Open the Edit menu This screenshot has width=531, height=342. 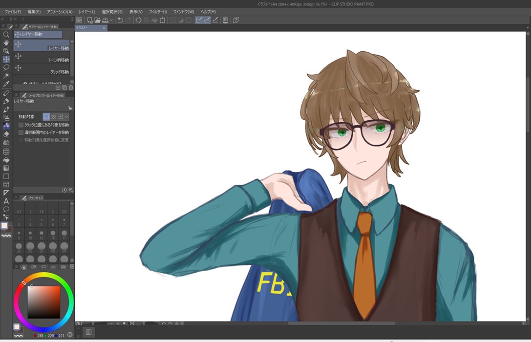pyautogui.click(x=34, y=12)
